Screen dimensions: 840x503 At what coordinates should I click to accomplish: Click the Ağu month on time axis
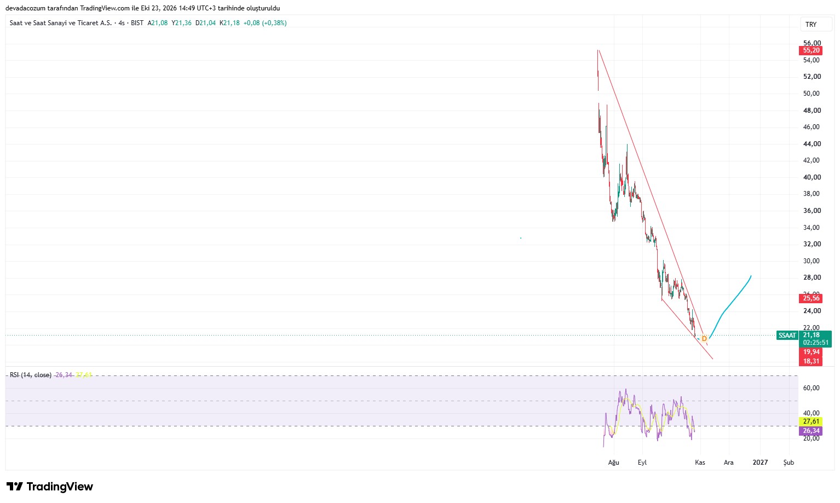pos(614,462)
